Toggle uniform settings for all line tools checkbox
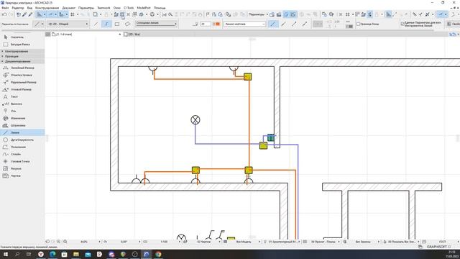The width and height of the screenshot is (460, 259). tap(402, 24)
